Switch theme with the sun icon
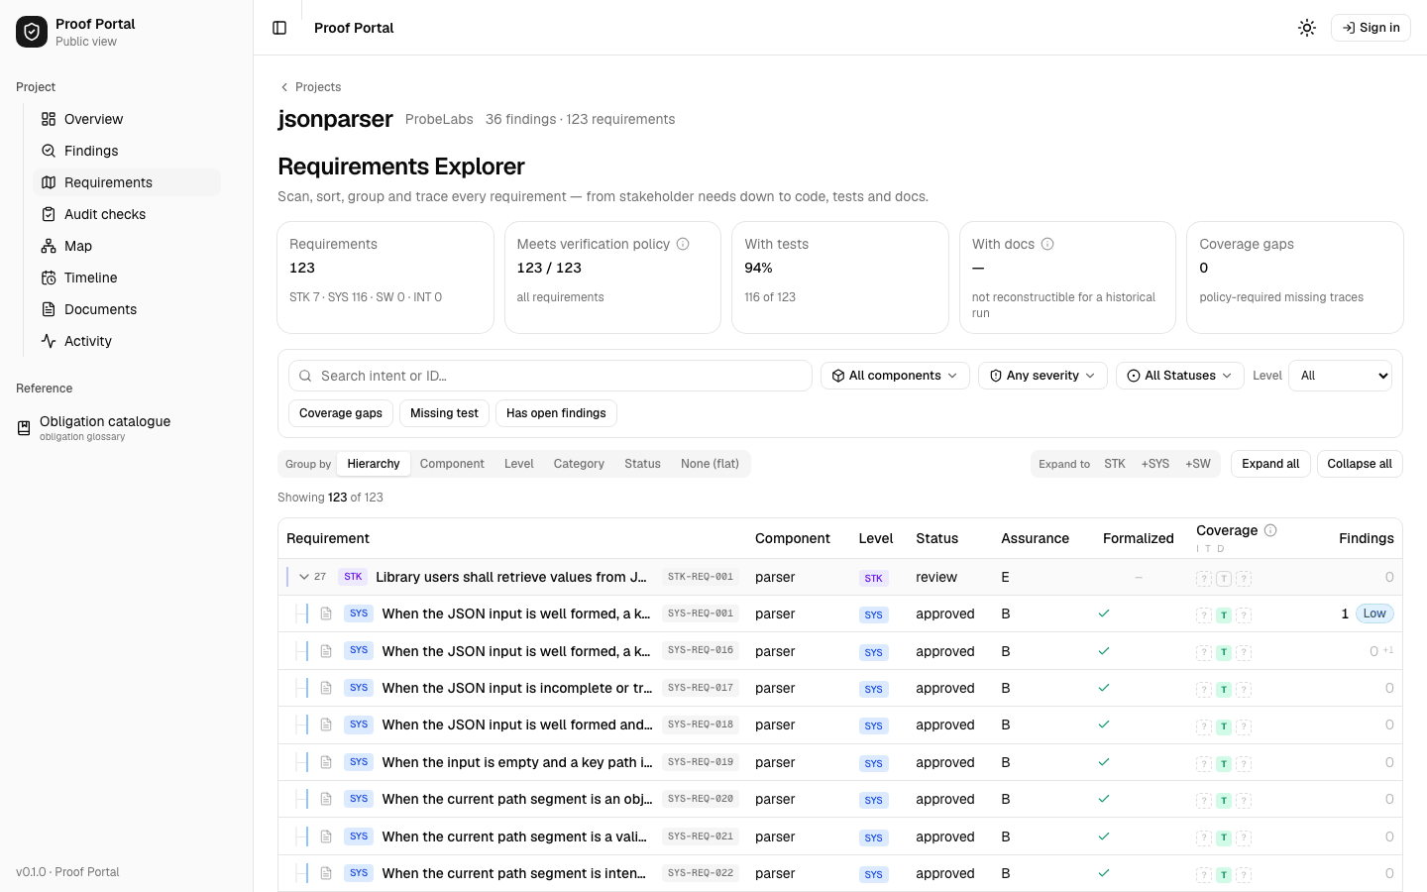 point(1307,28)
